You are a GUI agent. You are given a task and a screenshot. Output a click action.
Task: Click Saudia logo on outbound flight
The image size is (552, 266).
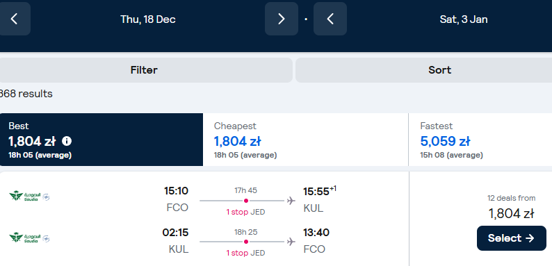pos(29,197)
